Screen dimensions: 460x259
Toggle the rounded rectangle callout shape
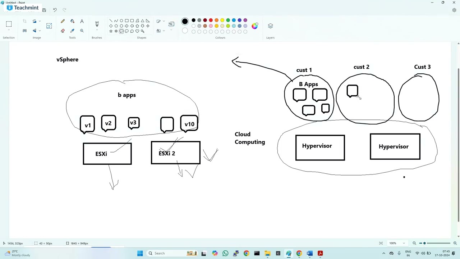pyautogui.click(x=121, y=31)
